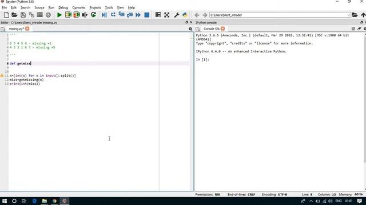
Task: Open File Explorer from the taskbar
Action: point(45,201)
